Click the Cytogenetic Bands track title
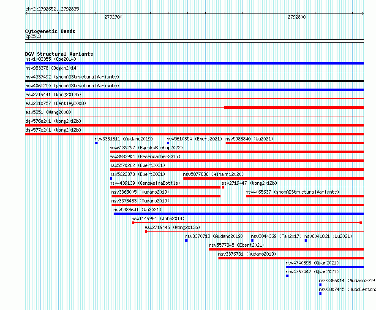The width and height of the screenshot is (376, 310). click(50, 31)
